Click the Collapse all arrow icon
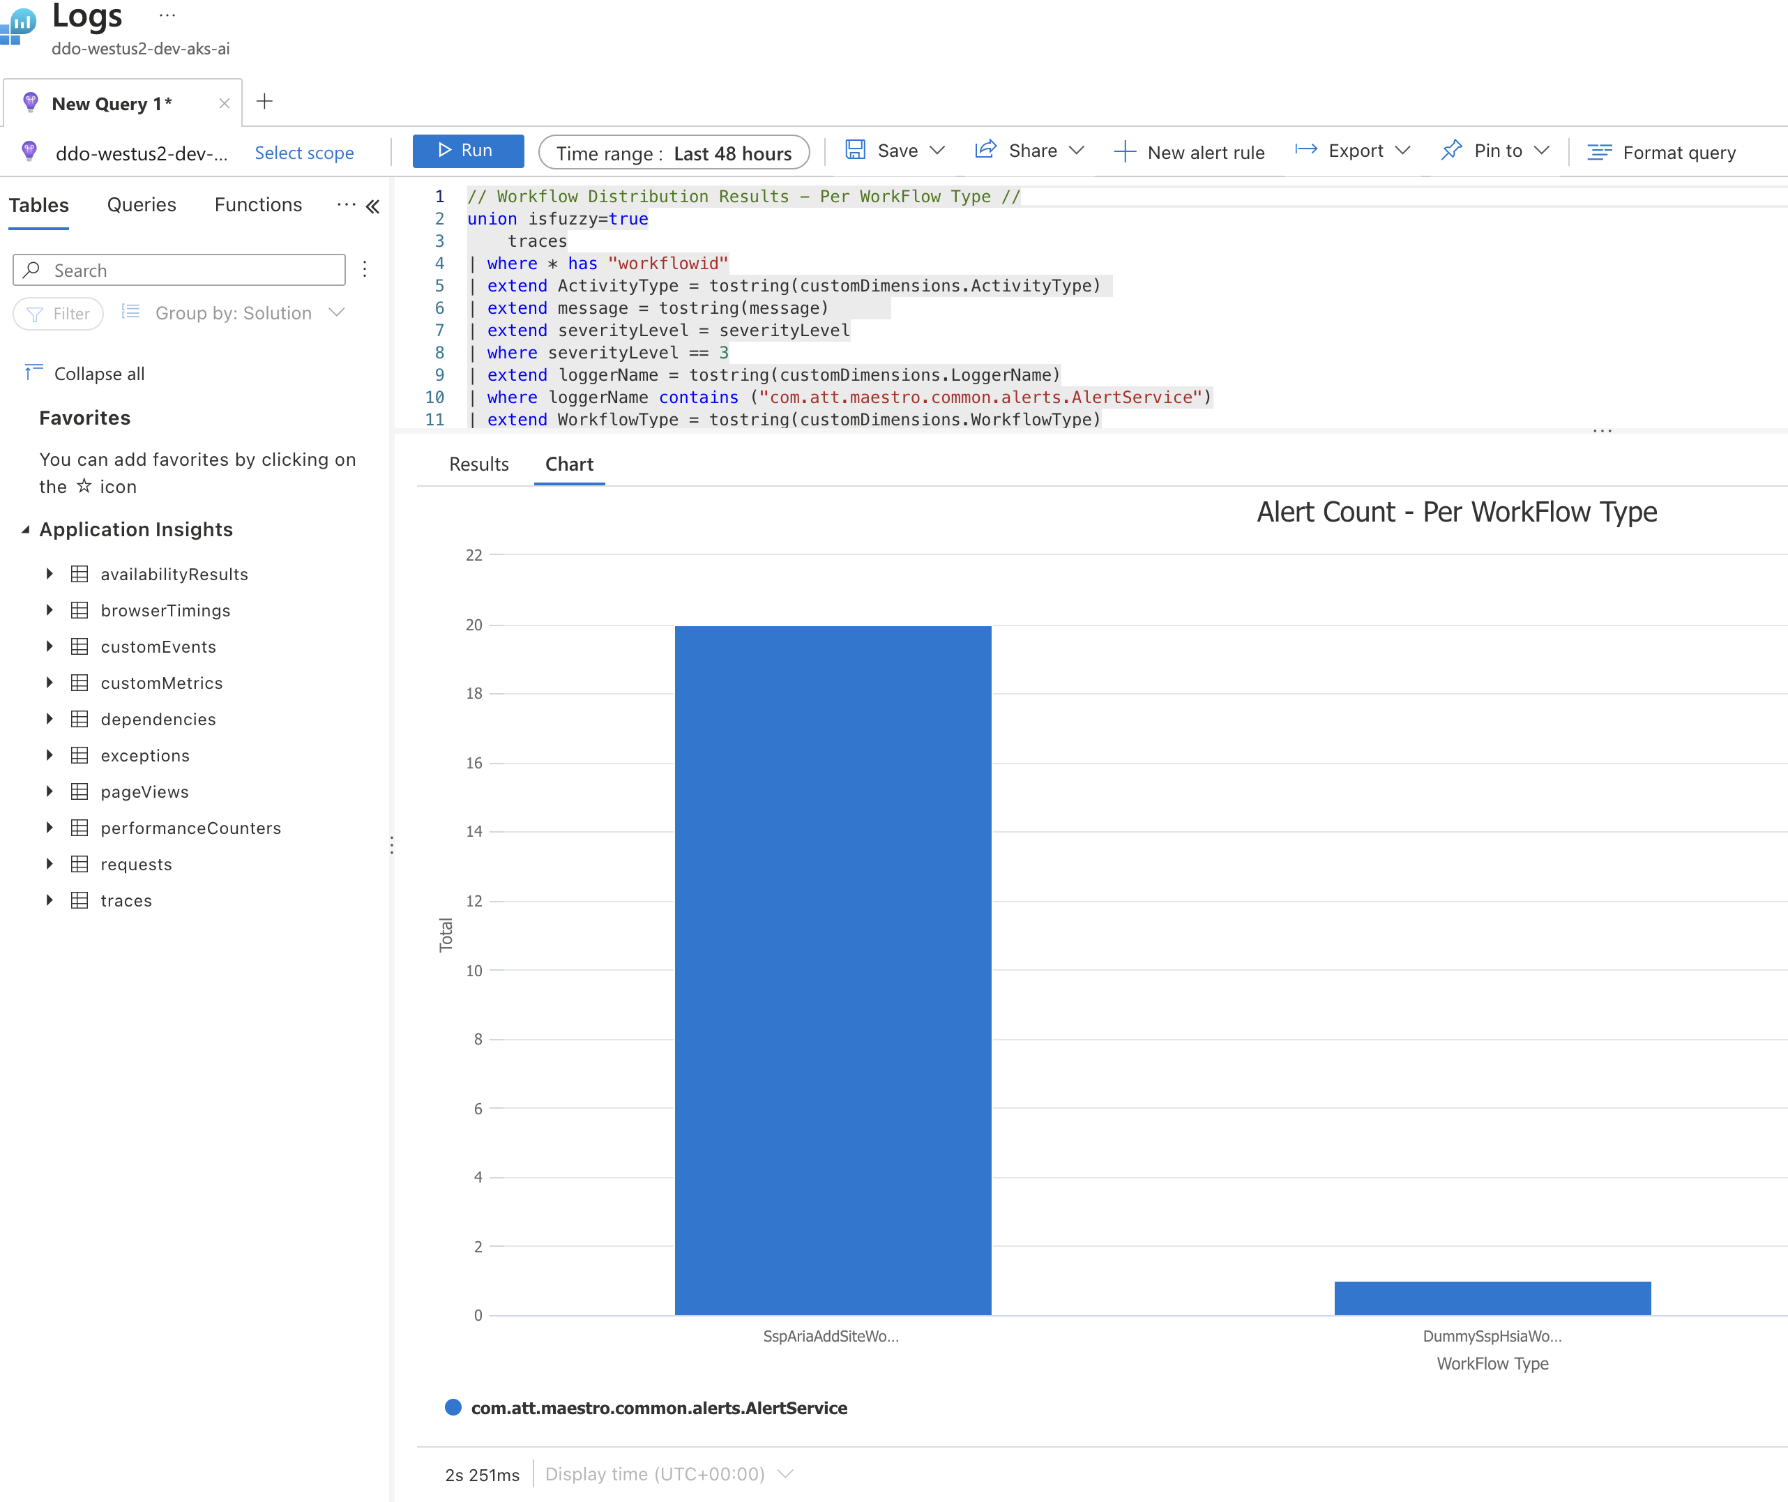The width and height of the screenshot is (1788, 1502). [x=33, y=372]
